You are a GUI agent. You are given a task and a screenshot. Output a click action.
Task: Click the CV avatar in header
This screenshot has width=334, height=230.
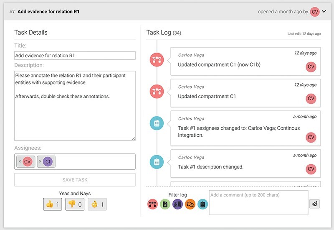coord(315,12)
